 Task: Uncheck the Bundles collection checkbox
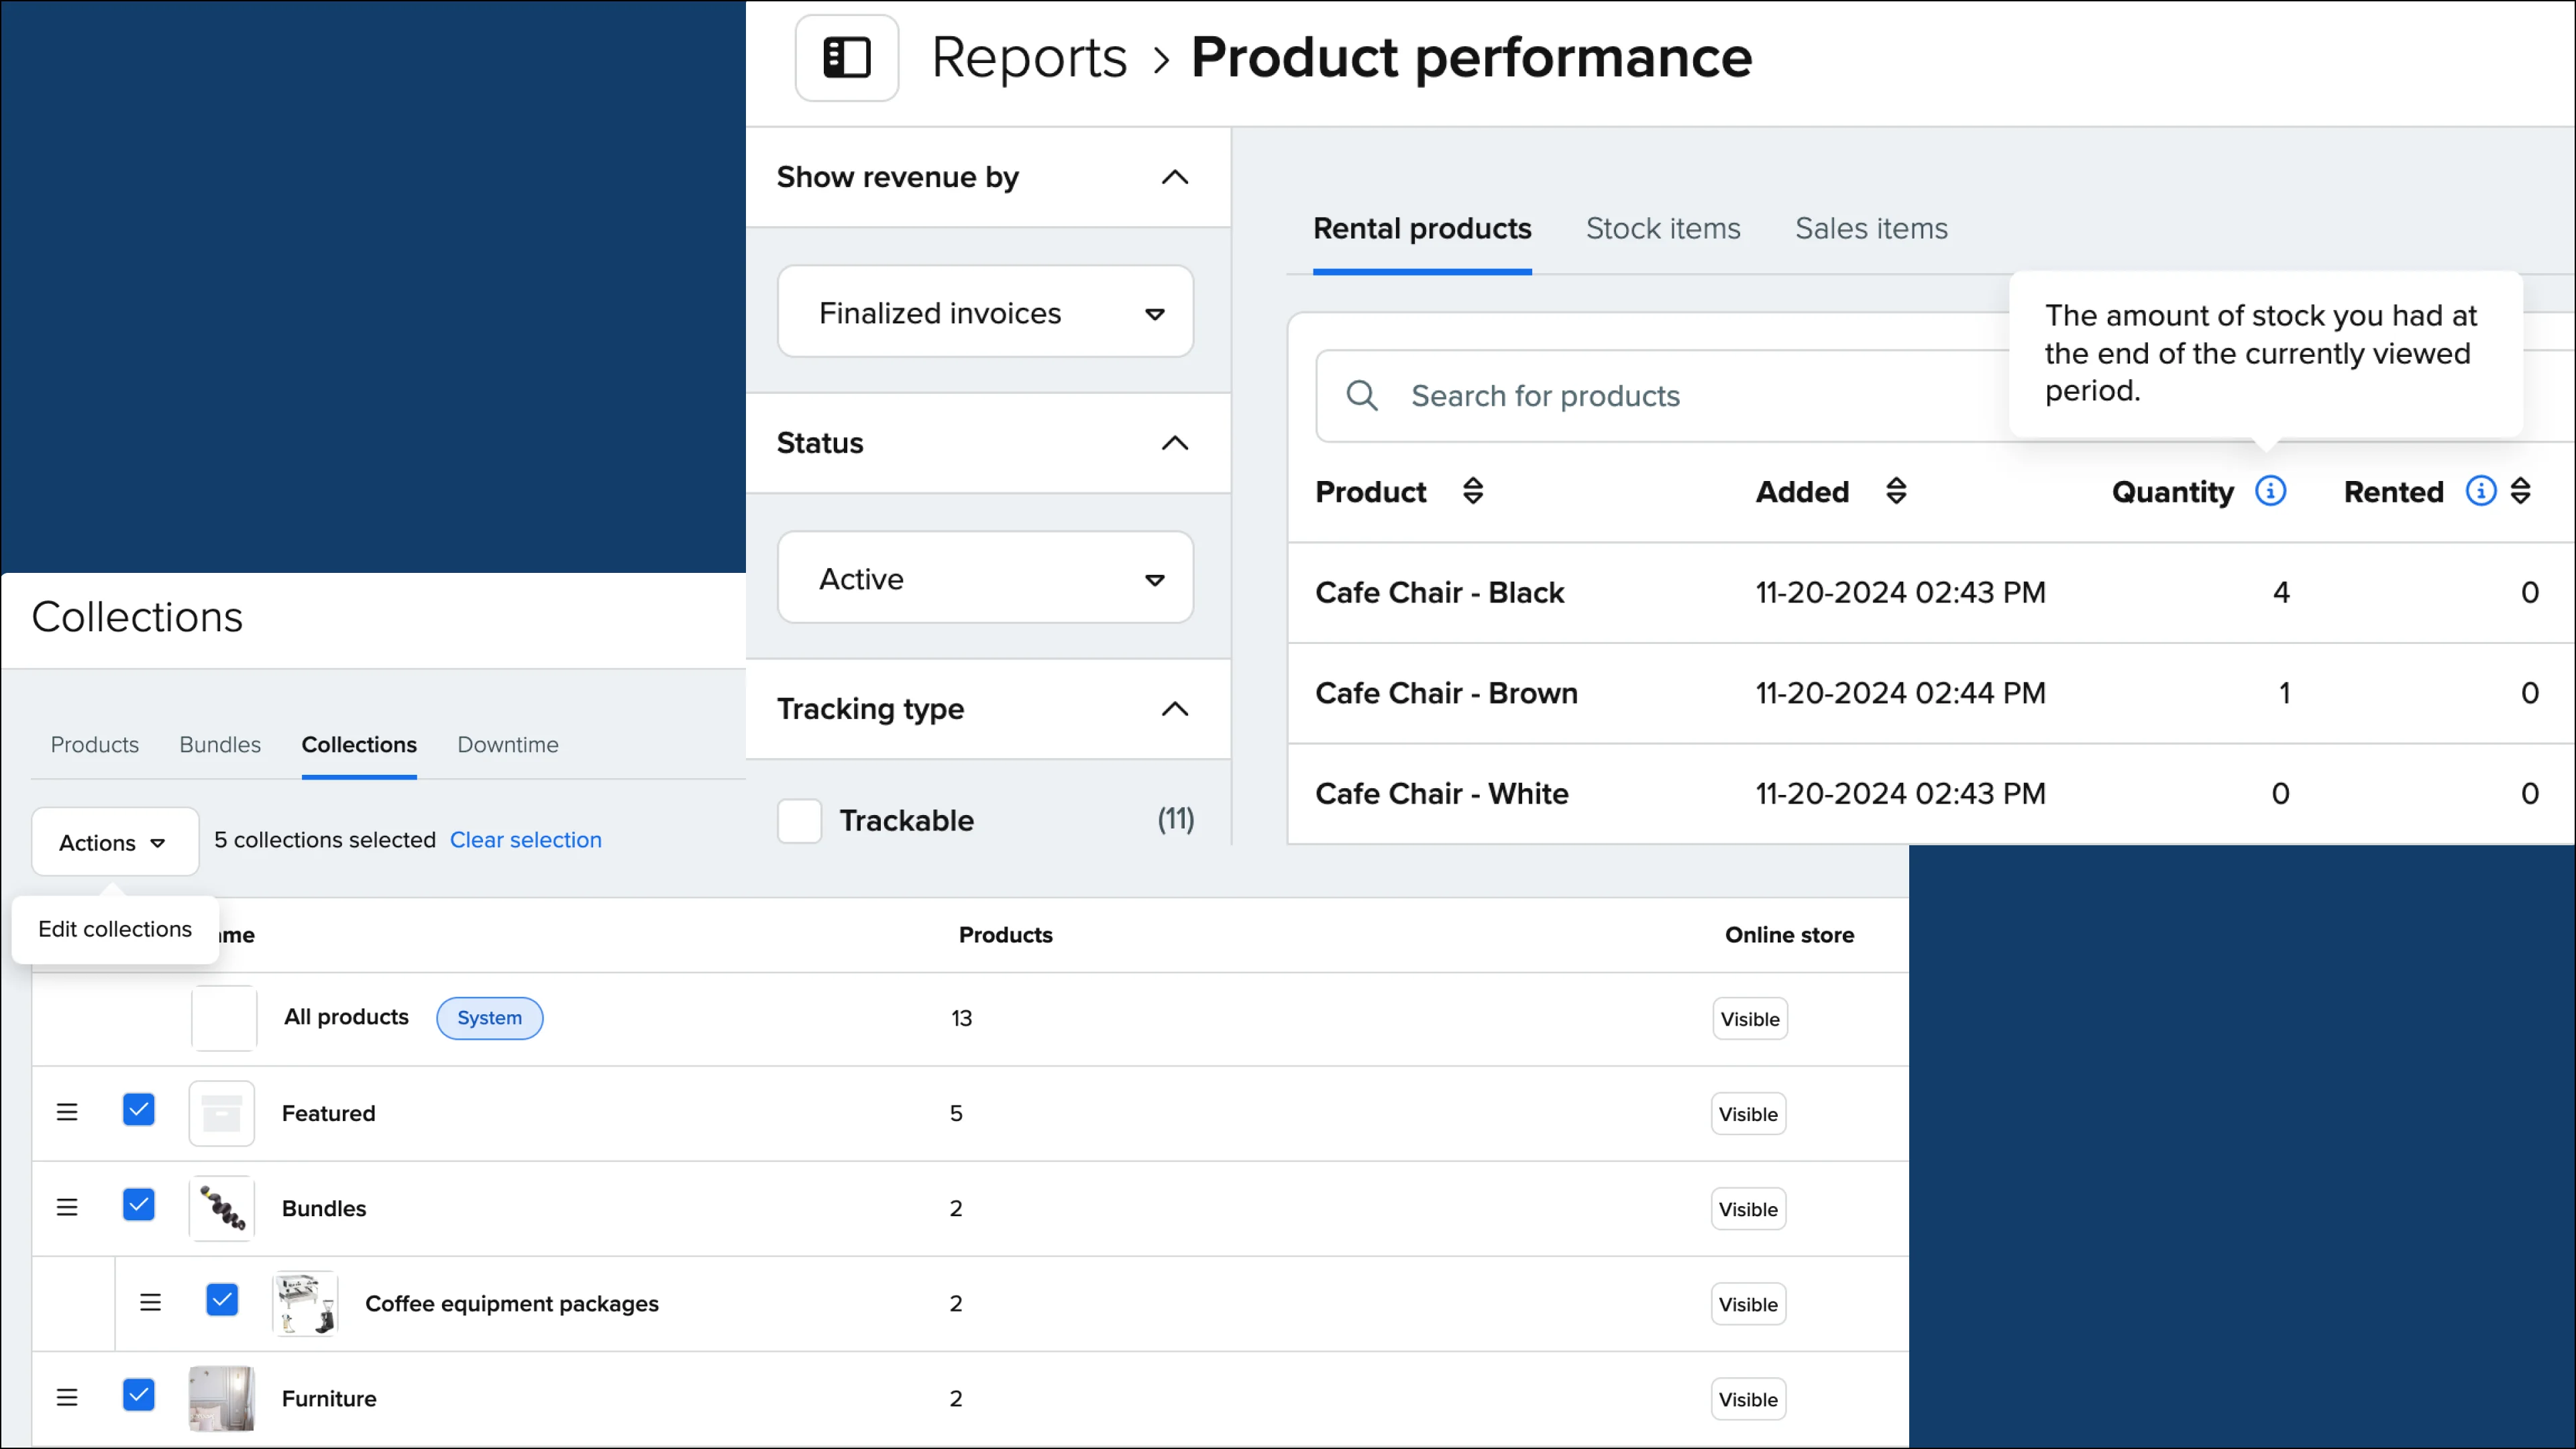[139, 1206]
